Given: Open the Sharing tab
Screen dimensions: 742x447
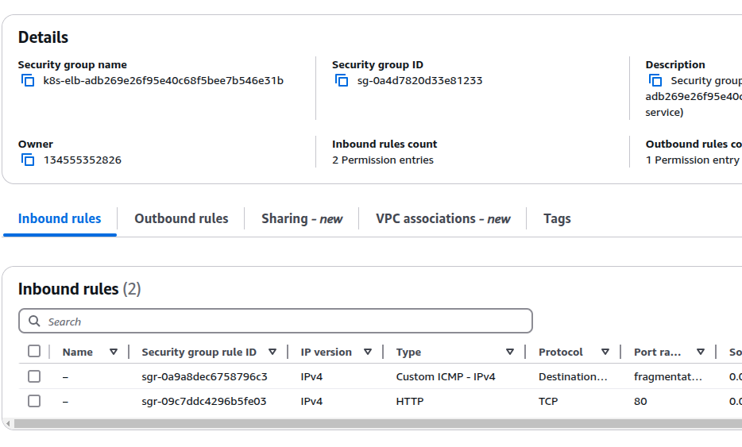Looking at the screenshot, I should pyautogui.click(x=302, y=218).
